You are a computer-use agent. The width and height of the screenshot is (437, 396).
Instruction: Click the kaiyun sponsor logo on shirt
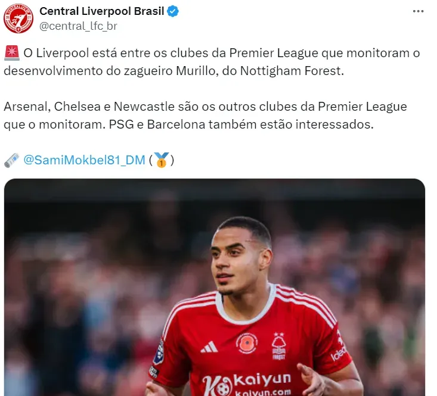point(246,383)
